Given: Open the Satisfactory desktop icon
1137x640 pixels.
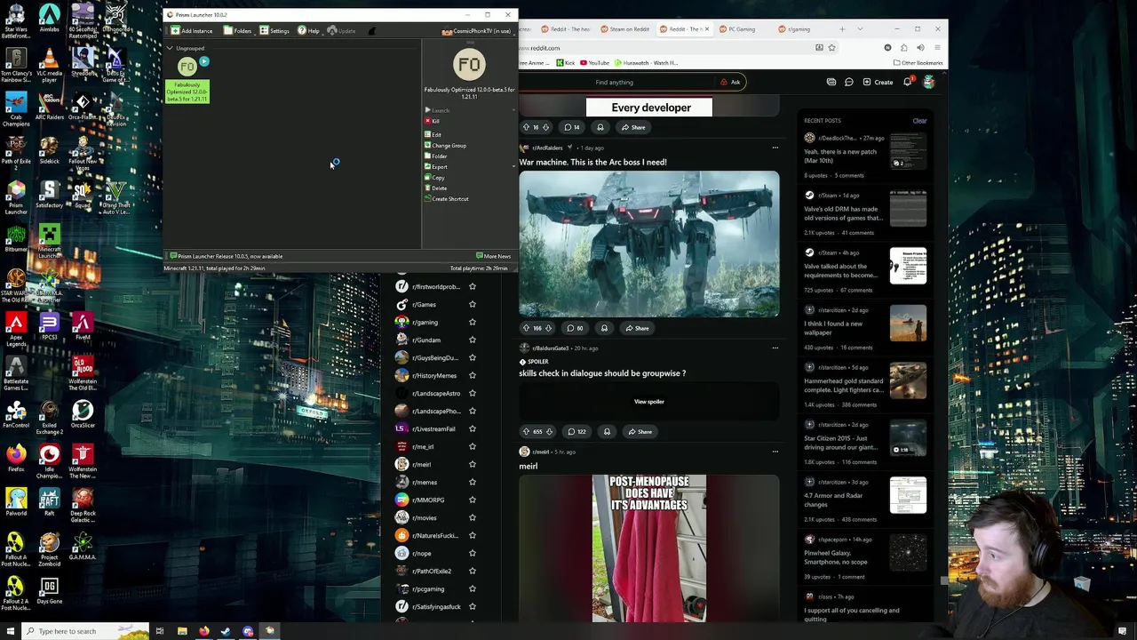Looking at the screenshot, I should (x=49, y=196).
